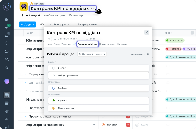Click Більше дій button in dialog

point(89,39)
